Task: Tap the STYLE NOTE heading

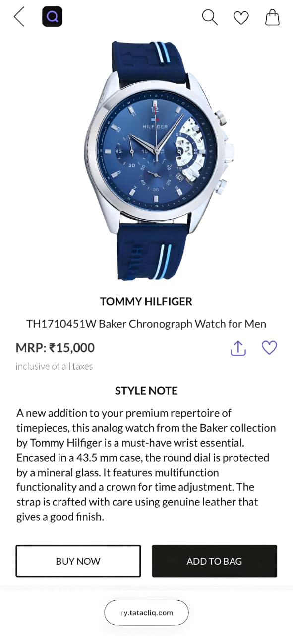Action: tap(146, 391)
